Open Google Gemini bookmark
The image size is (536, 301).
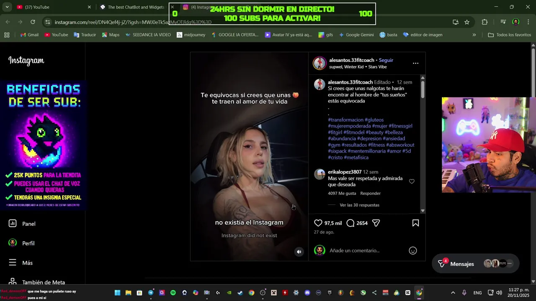pyautogui.click(x=356, y=35)
